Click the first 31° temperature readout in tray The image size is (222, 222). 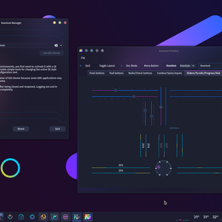196,217
